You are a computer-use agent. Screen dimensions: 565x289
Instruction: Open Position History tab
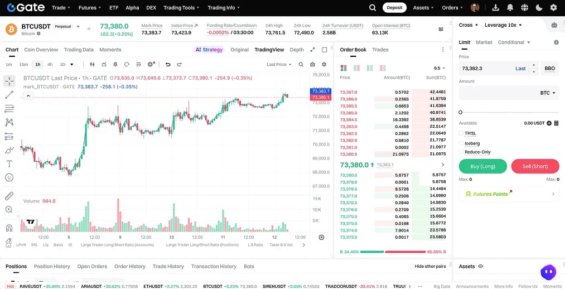52,266
